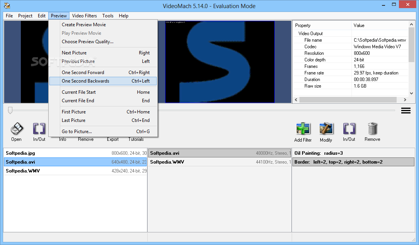Click the left In/Out brackets icon
This screenshot has height=245, width=419.
[39, 129]
